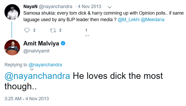
Task: Click the gray @nayanchandra handle beside NayaN
Action: [x=55, y=7]
